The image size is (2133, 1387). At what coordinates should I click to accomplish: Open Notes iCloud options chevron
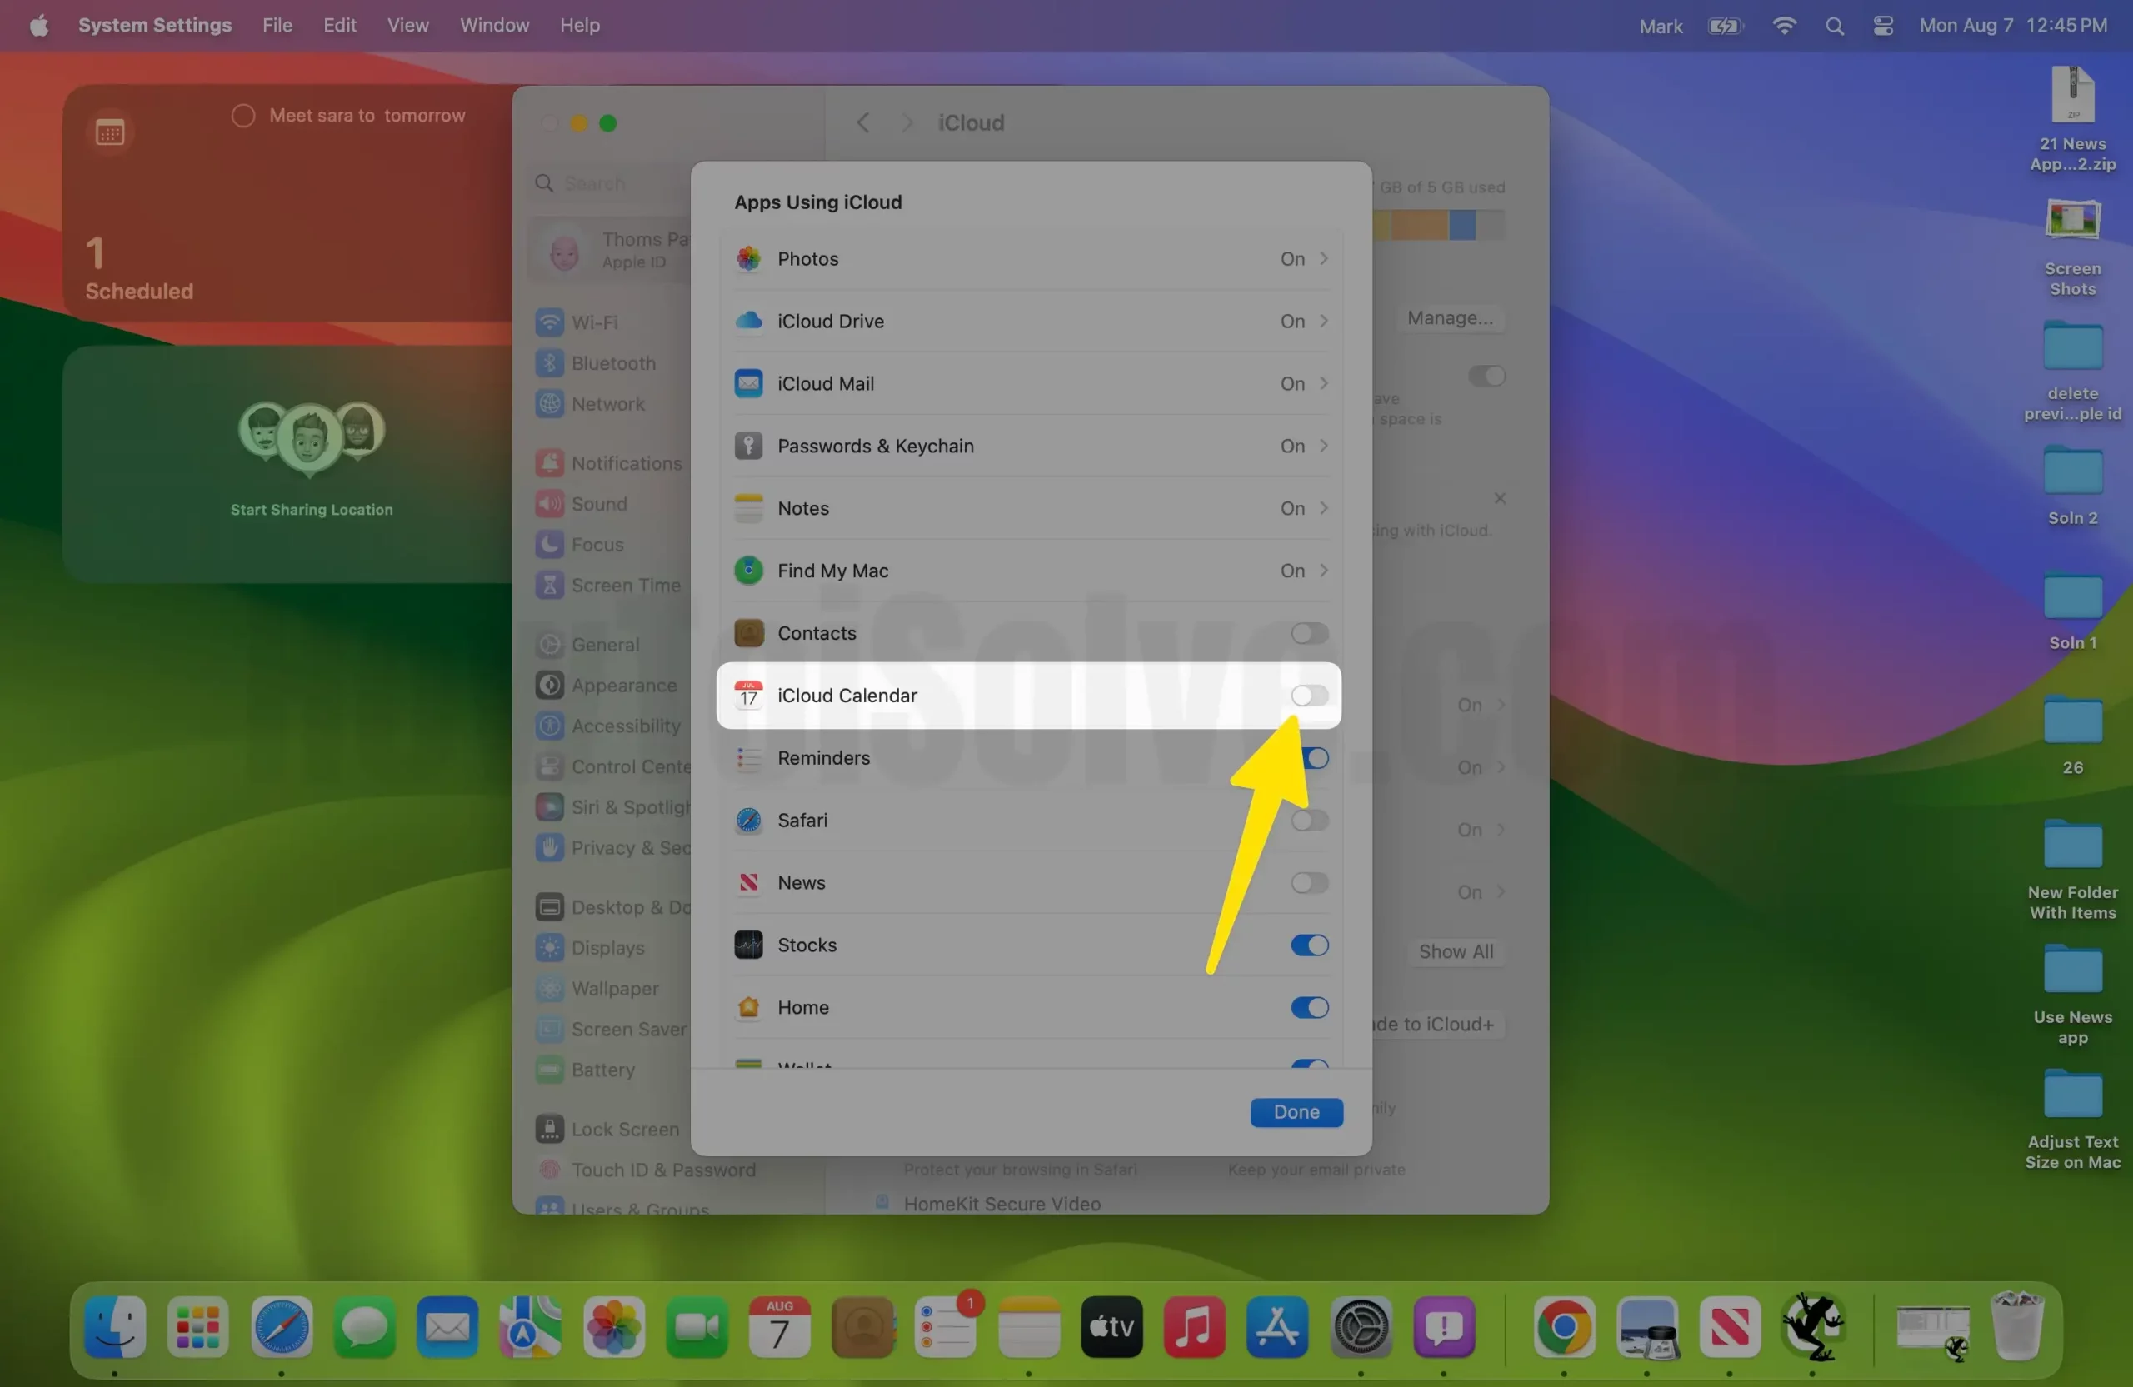pyautogui.click(x=1324, y=508)
